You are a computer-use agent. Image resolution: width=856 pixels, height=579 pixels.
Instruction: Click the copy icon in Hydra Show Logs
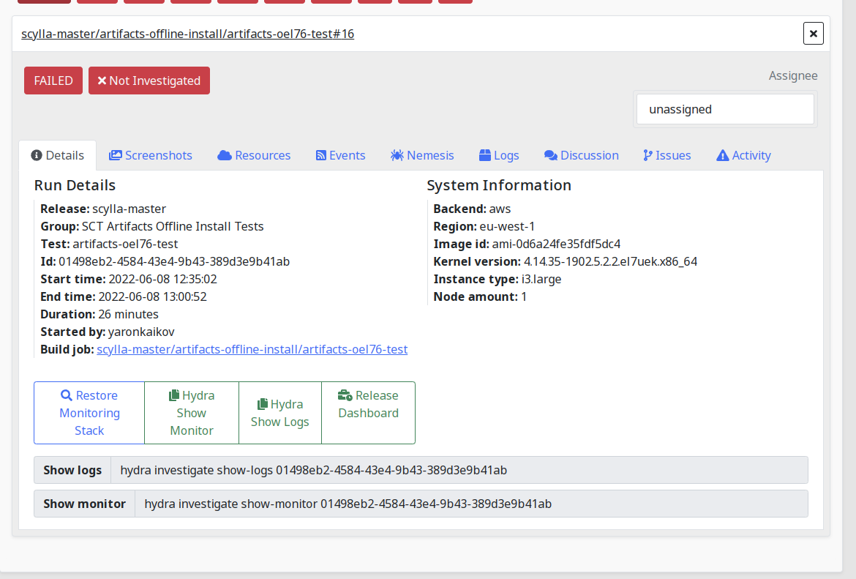[x=263, y=403]
